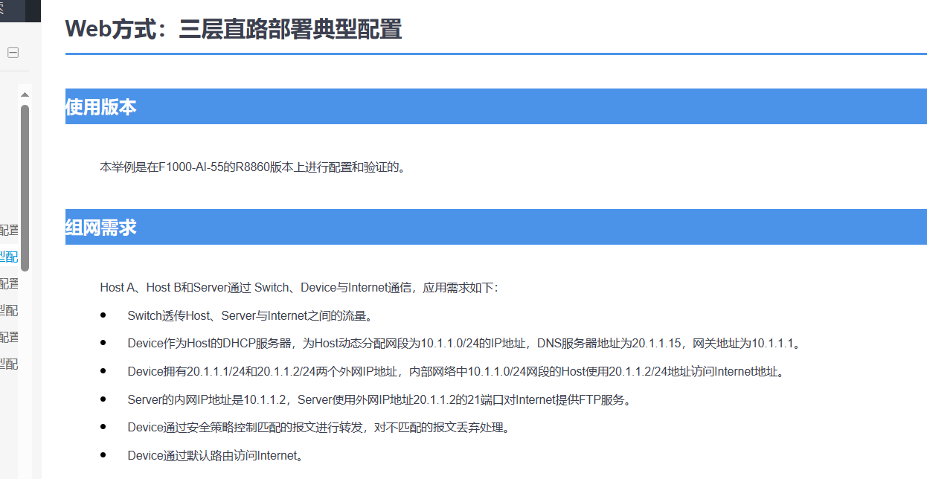
Task: Click the bullet about Device通过安全策略控制
Action: [x=320, y=427]
